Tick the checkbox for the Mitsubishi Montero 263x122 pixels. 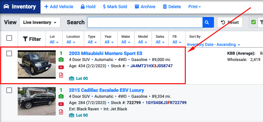(9, 53)
